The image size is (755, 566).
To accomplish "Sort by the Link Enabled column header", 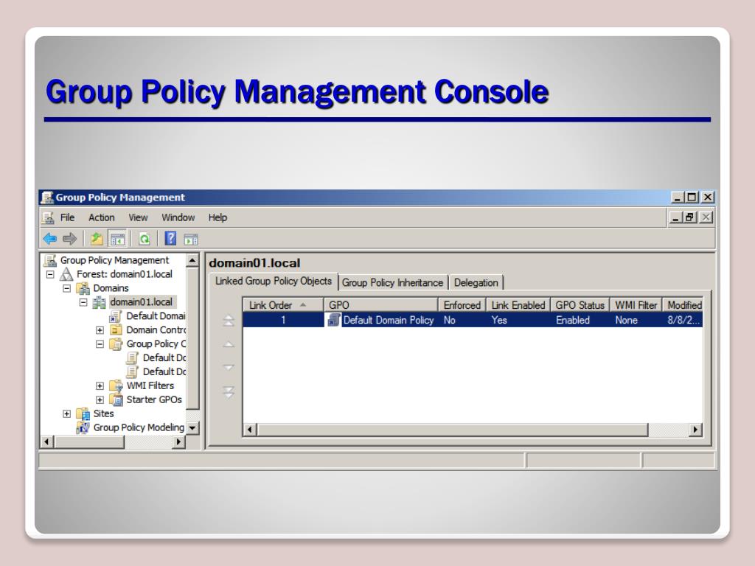I will pyautogui.click(x=518, y=305).
